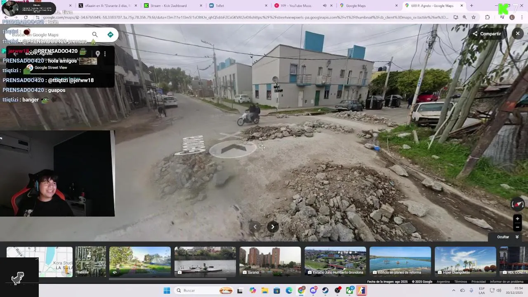Mute the YouTube Music tab speaker icon
The image size is (528, 297).
pos(325,6)
